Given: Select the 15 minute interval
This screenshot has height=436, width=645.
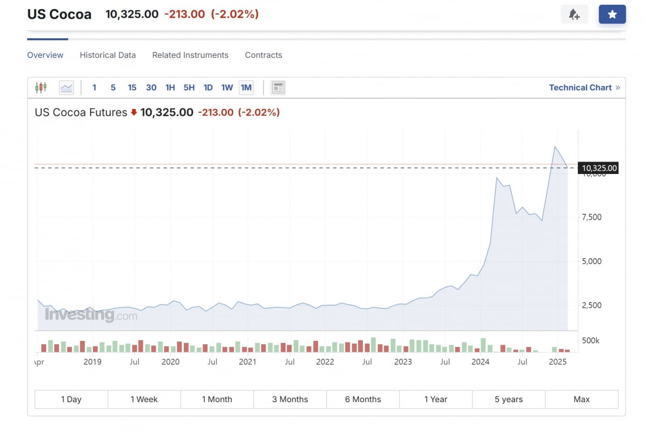Looking at the screenshot, I should 132,88.
